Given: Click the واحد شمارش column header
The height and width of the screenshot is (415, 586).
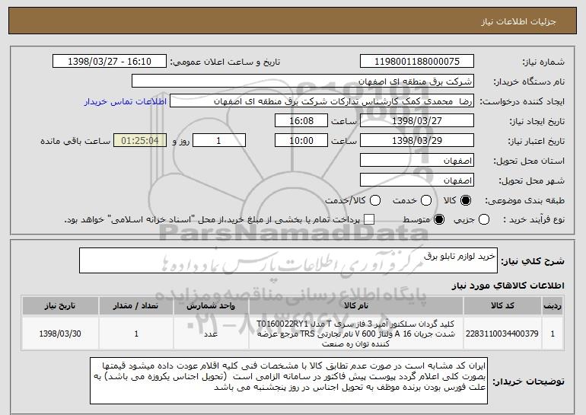Looking at the screenshot, I should (x=211, y=306).
